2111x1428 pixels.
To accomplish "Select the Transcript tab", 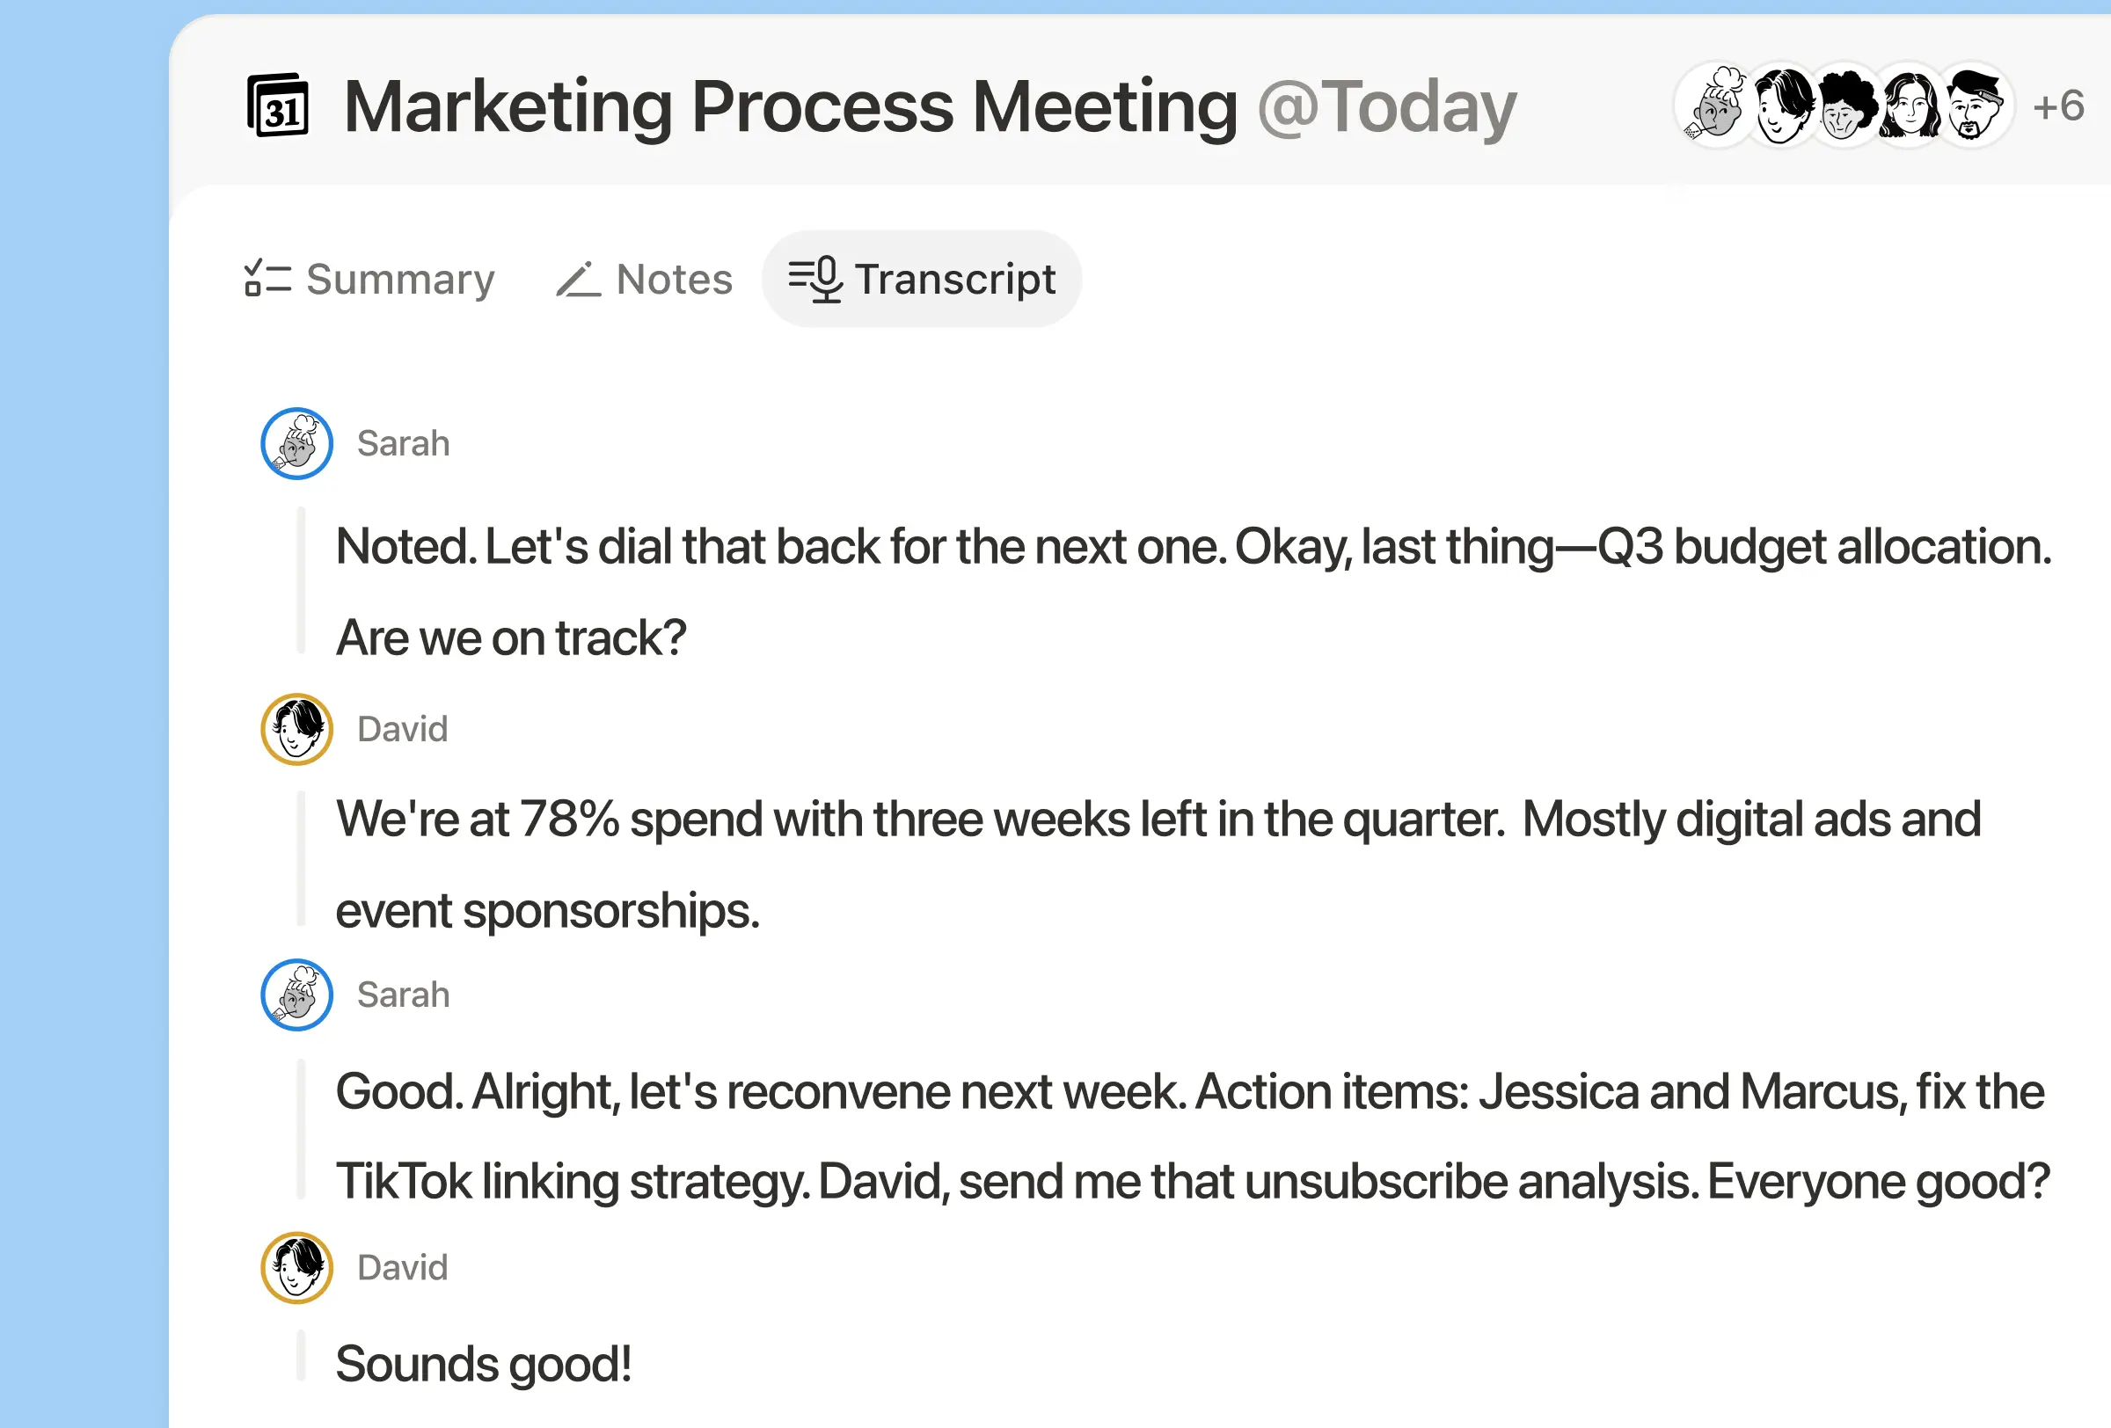I will (921, 279).
